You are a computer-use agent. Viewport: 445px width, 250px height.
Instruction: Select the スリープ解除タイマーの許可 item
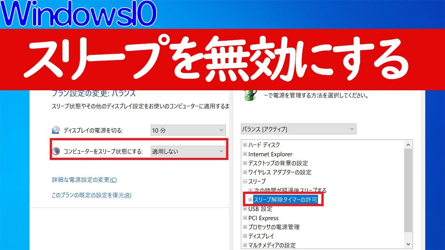285,200
